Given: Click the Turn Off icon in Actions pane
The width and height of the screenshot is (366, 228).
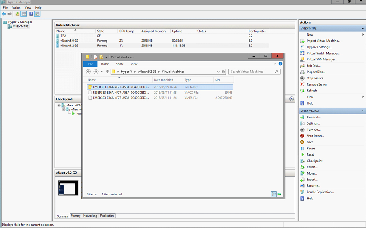Looking at the screenshot, I should [x=302, y=130].
